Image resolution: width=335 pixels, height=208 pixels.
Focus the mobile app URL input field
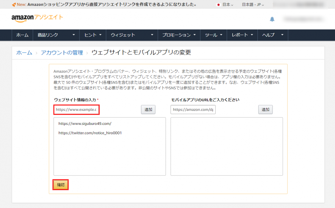(x=193, y=110)
